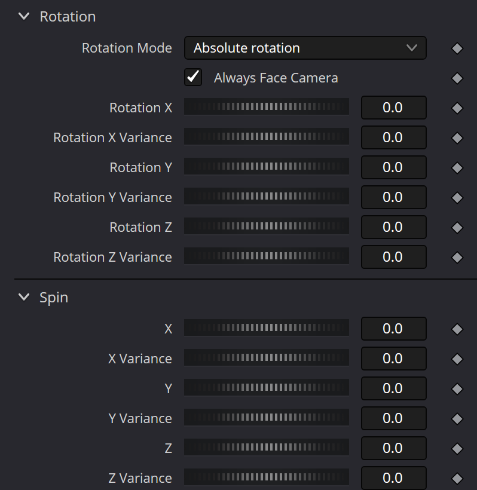
Task: Click Rotation Z Variance slider track
Action: (267, 256)
